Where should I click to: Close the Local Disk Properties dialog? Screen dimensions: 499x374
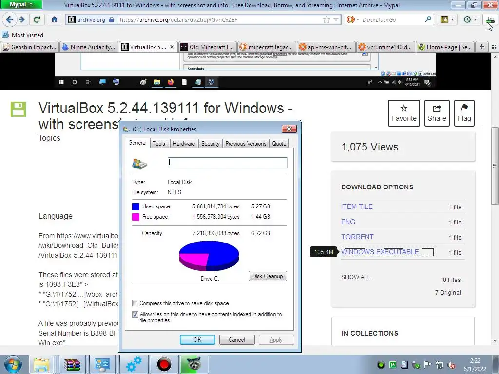pos(289,129)
